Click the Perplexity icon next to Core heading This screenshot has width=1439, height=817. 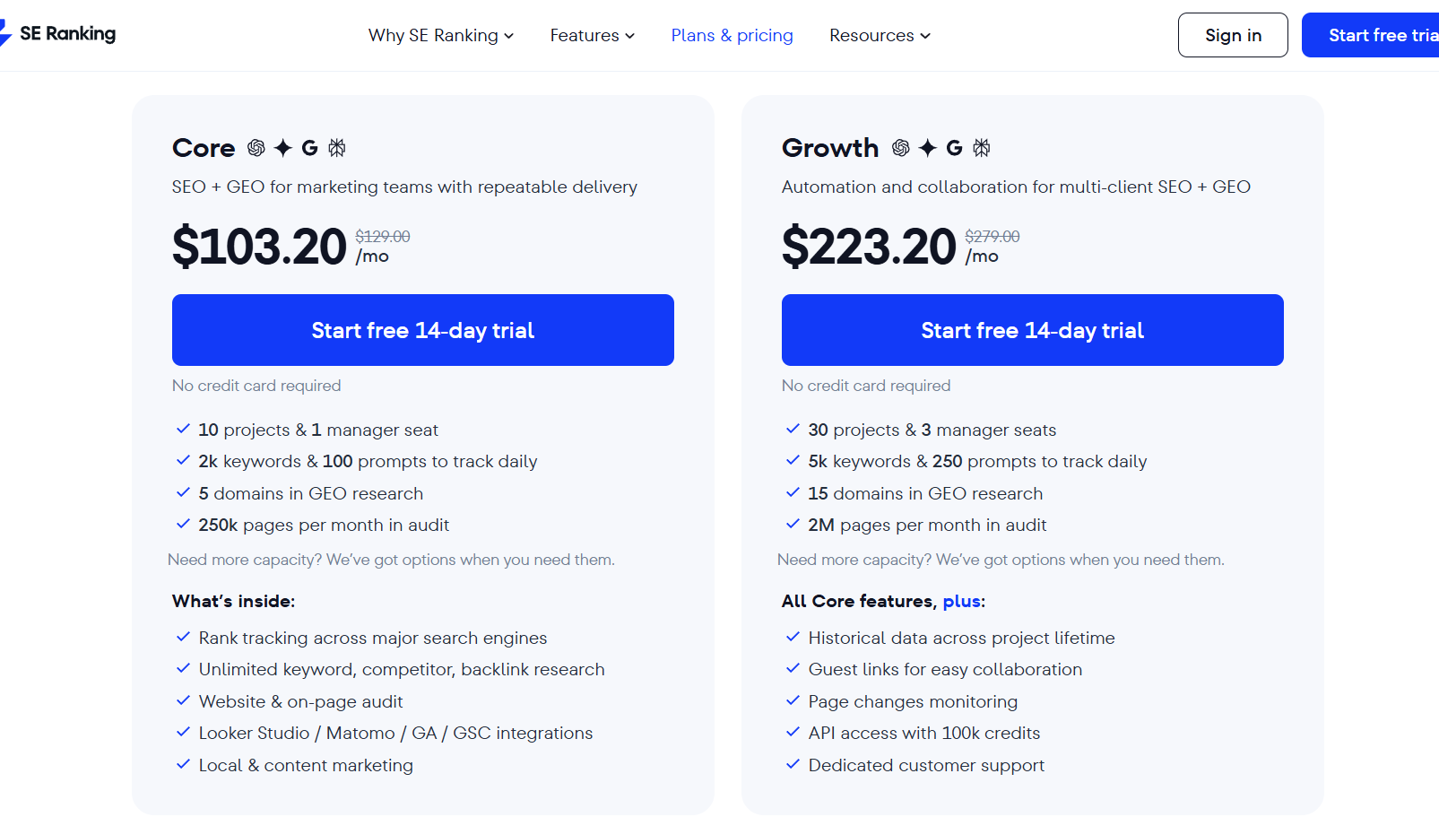click(337, 148)
